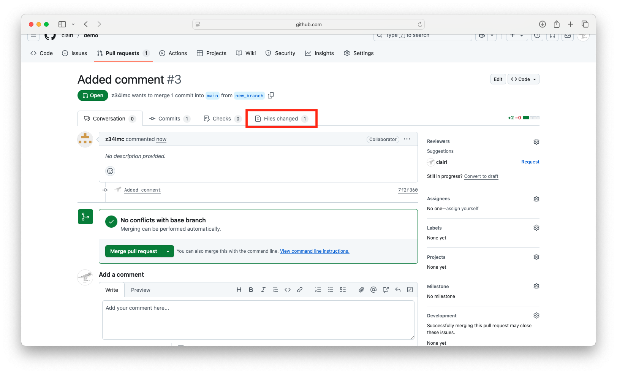This screenshot has height=374, width=617.
Task: Open the Code dropdown button
Action: coord(523,79)
